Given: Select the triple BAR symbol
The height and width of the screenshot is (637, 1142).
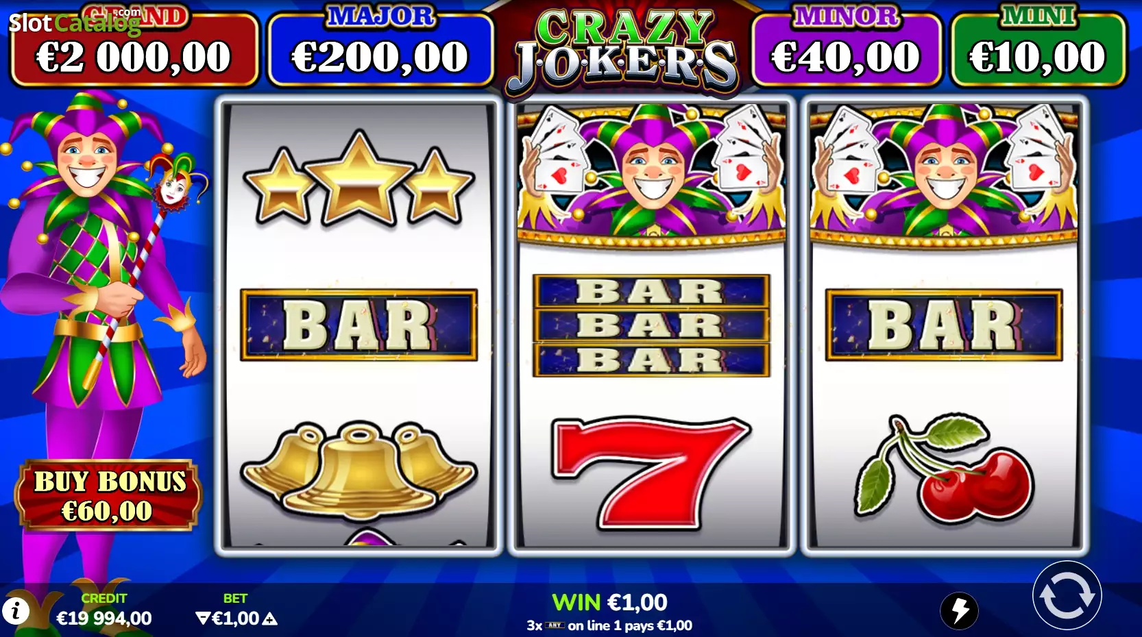Looking at the screenshot, I should 651,325.
